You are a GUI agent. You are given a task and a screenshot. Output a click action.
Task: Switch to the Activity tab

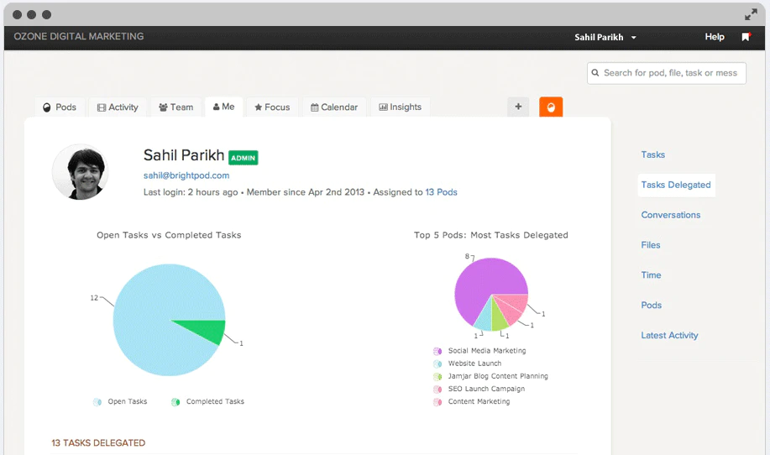coord(118,107)
